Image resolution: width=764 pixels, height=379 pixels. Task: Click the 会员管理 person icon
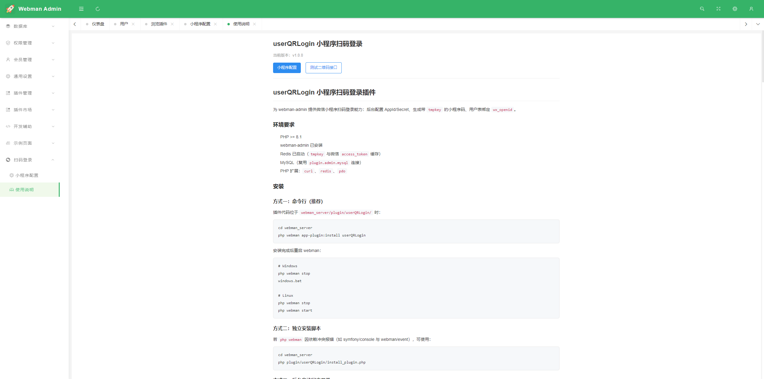coord(8,60)
